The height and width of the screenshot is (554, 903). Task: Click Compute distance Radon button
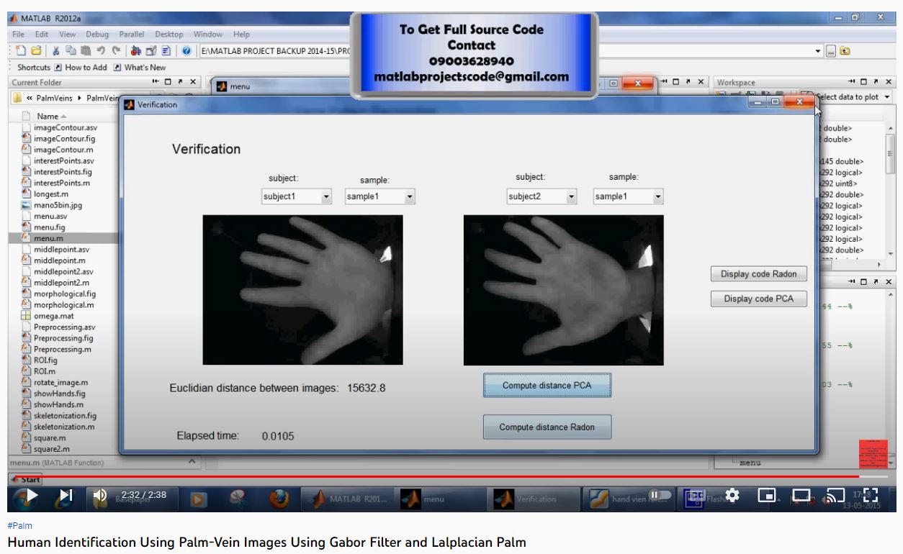coord(547,427)
